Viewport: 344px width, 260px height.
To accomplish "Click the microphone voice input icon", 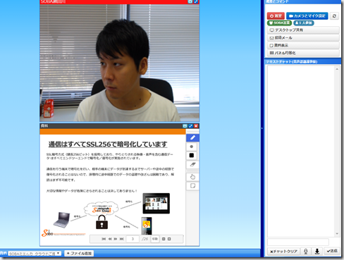I will point(306,252).
